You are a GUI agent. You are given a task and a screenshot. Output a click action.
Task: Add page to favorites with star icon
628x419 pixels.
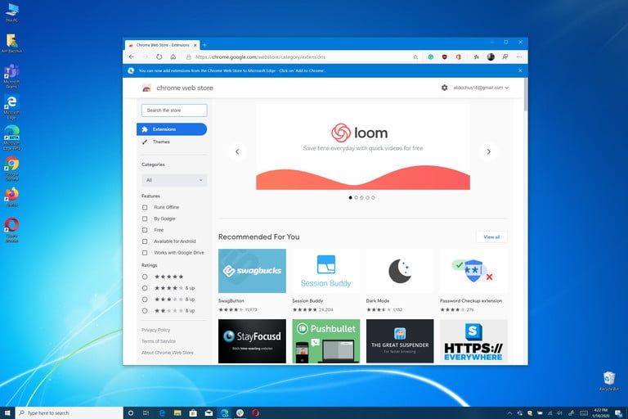415,57
